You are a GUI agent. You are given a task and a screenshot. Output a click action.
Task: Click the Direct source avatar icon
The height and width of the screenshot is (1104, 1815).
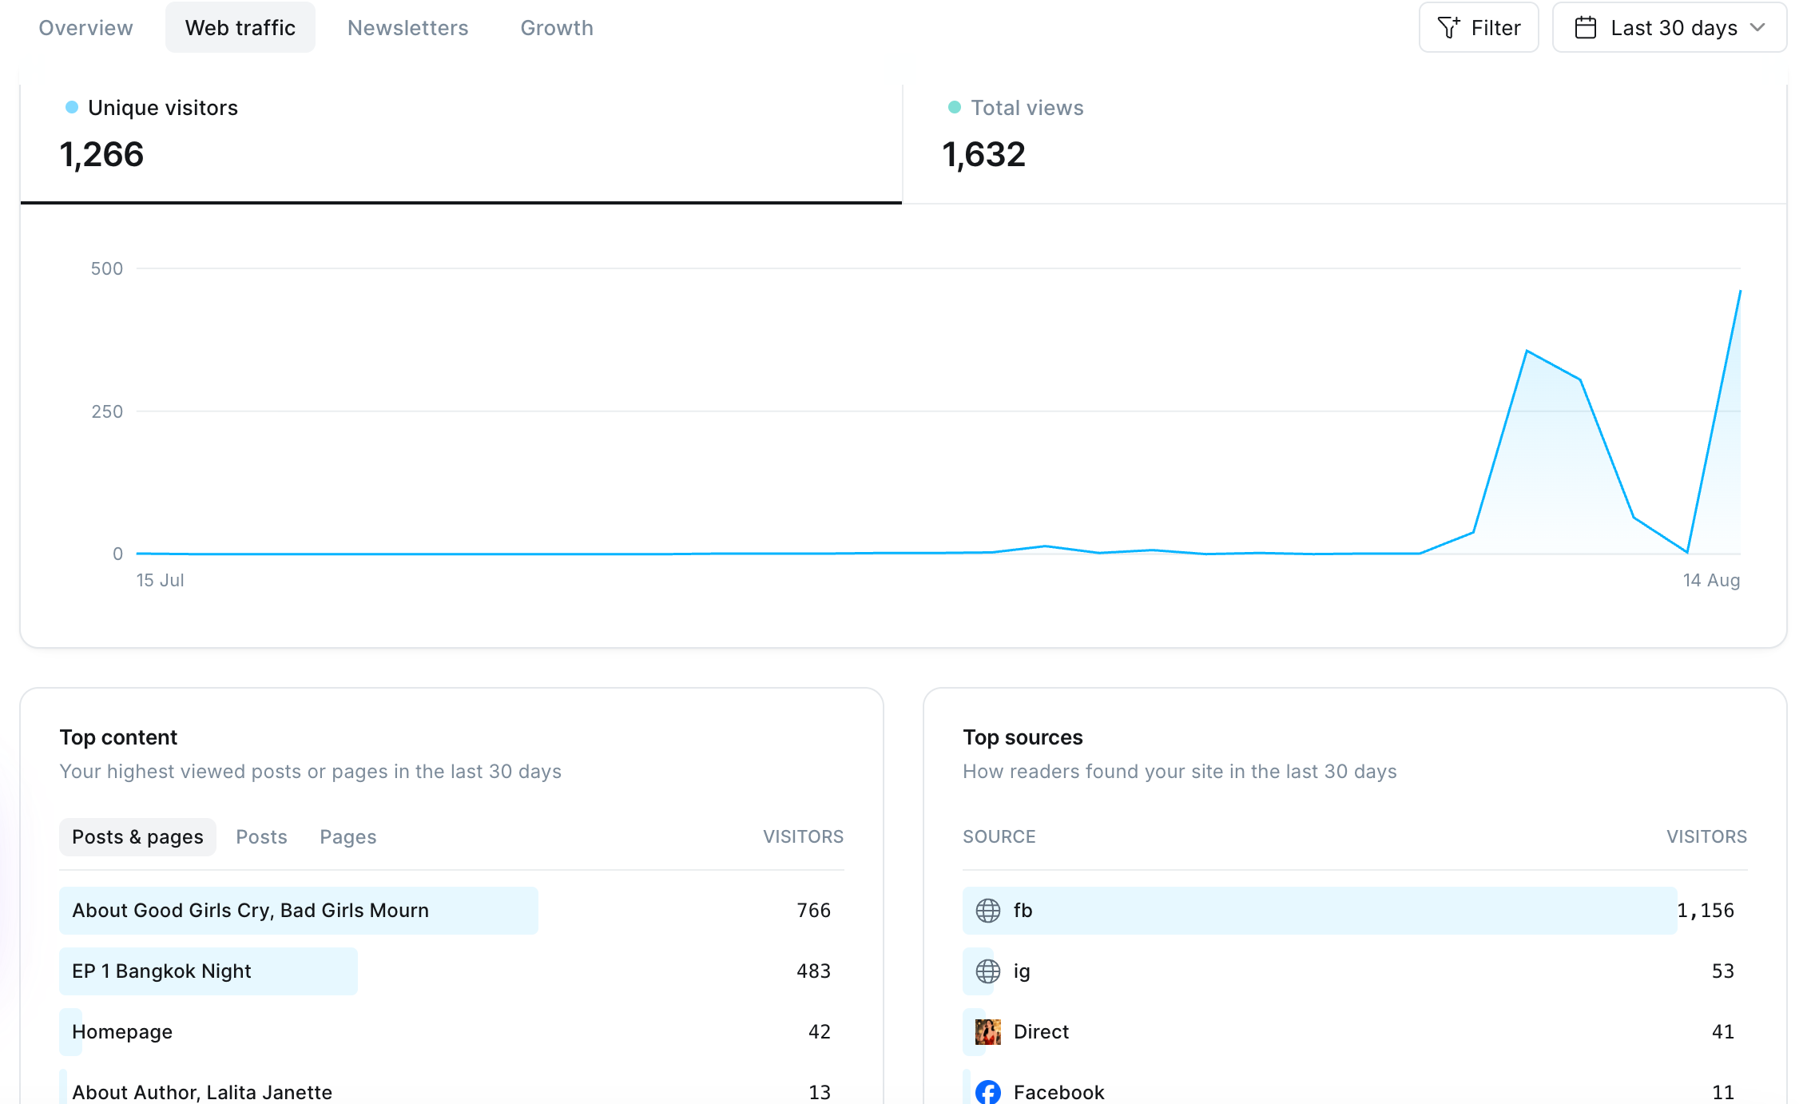click(988, 1032)
